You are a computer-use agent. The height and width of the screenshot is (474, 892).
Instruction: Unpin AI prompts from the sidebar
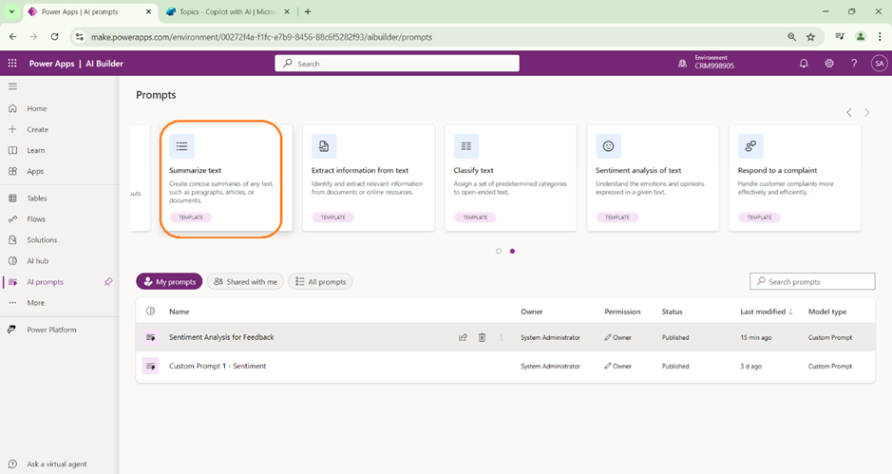[108, 282]
